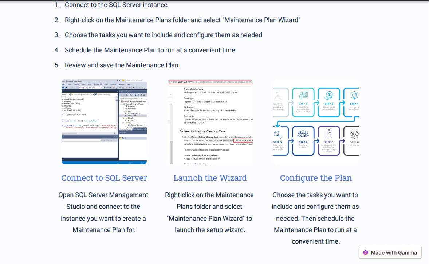Open the Visual Studio screenshot thumbnail
The width and height of the screenshot is (429, 264).
coord(104,121)
